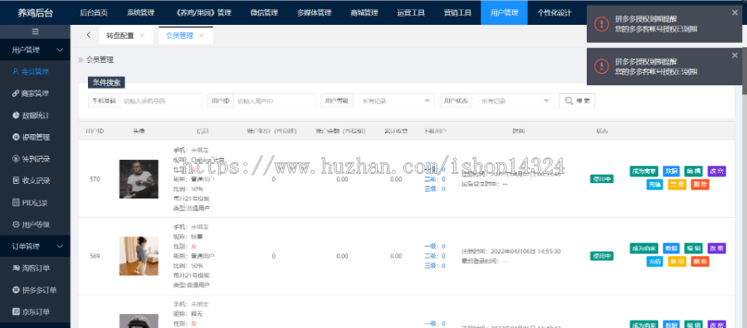Click the 条件搜索 label tab
The width and height of the screenshot is (747, 328).
106,83
